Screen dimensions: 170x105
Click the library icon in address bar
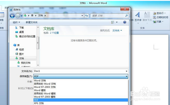tap(25, 15)
